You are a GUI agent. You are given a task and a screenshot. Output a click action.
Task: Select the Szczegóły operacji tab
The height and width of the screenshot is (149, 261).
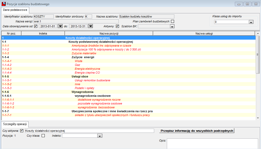[15, 124]
